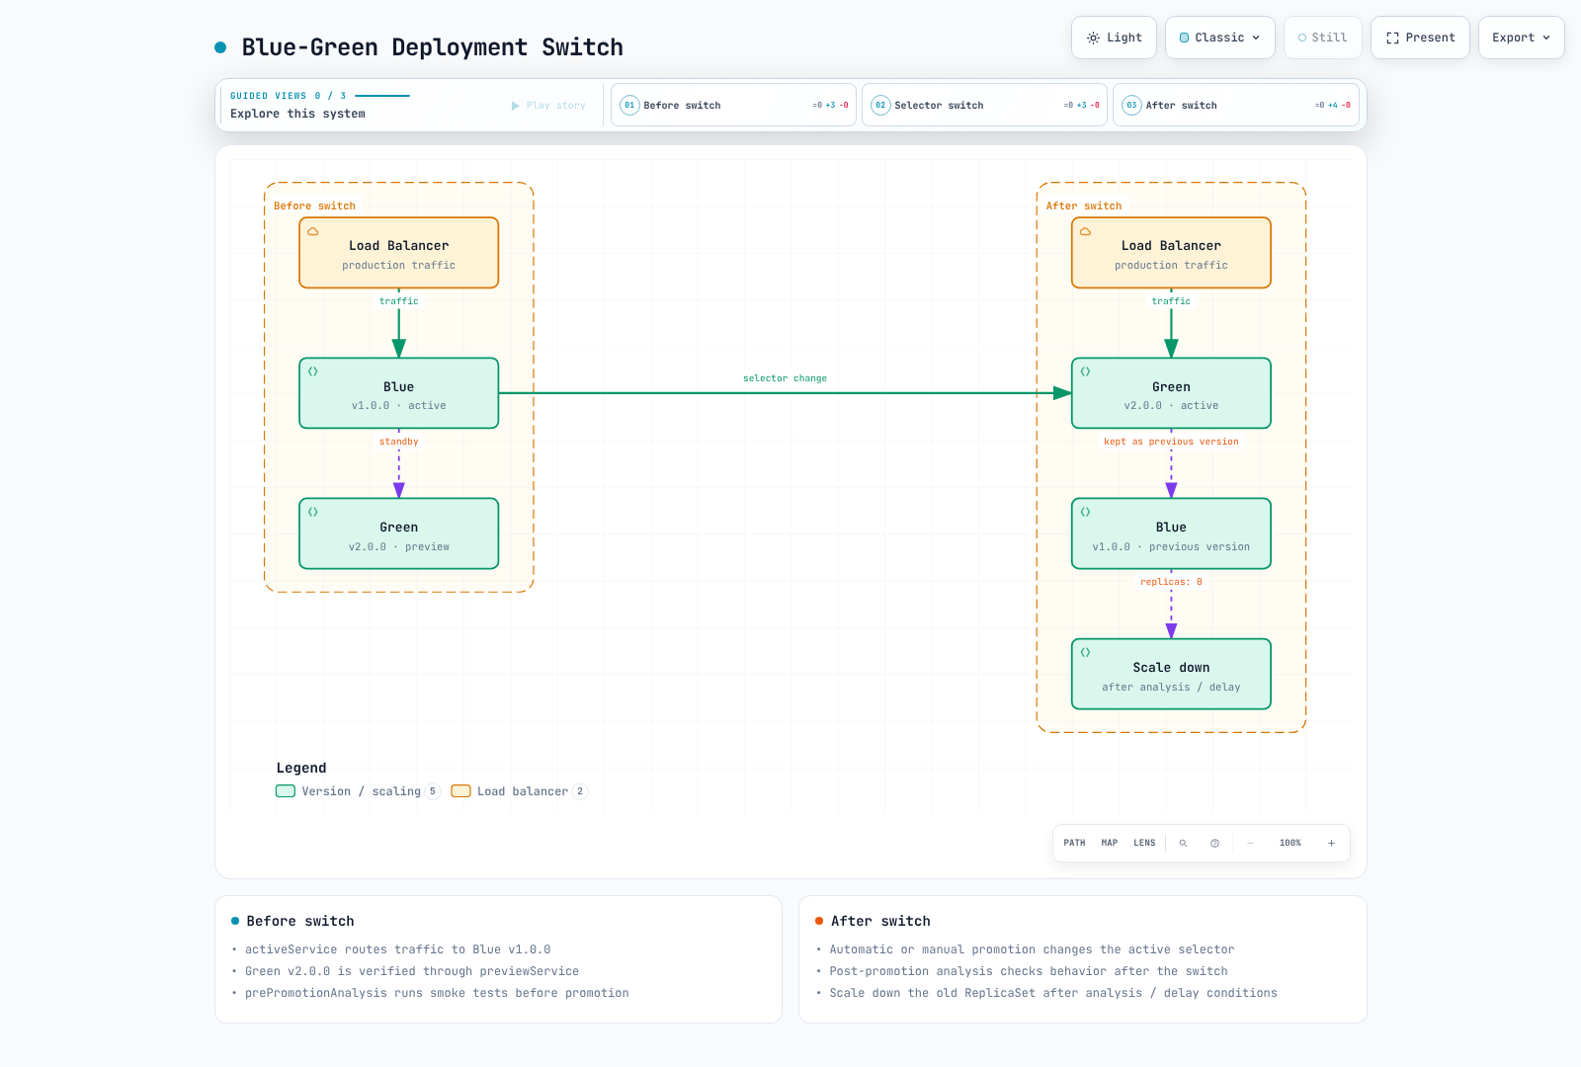Click the standby edge label
The height and width of the screenshot is (1067, 1581).
point(399,442)
